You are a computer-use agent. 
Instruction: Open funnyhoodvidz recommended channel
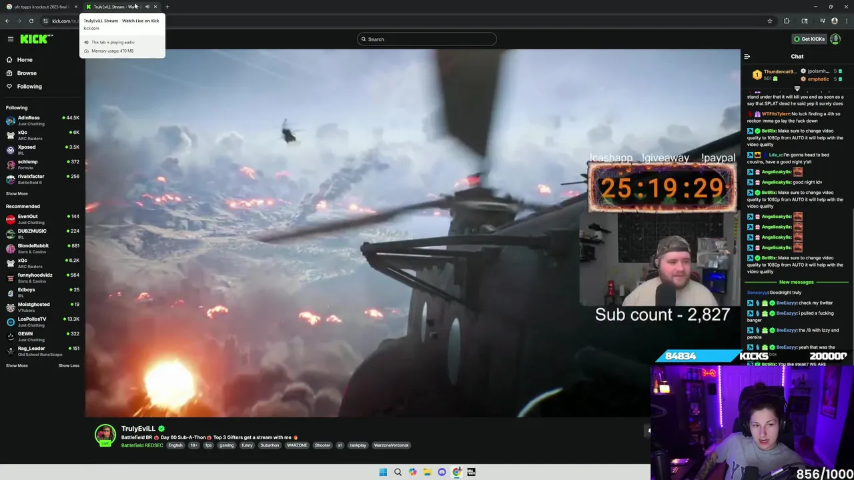click(43, 278)
